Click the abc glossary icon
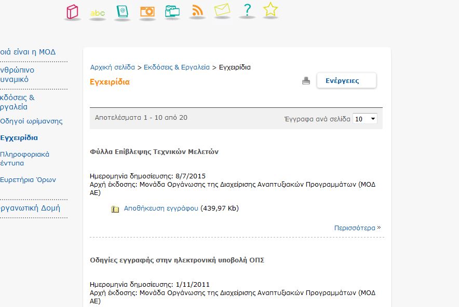Screen dimensions: 459x307 97,12
